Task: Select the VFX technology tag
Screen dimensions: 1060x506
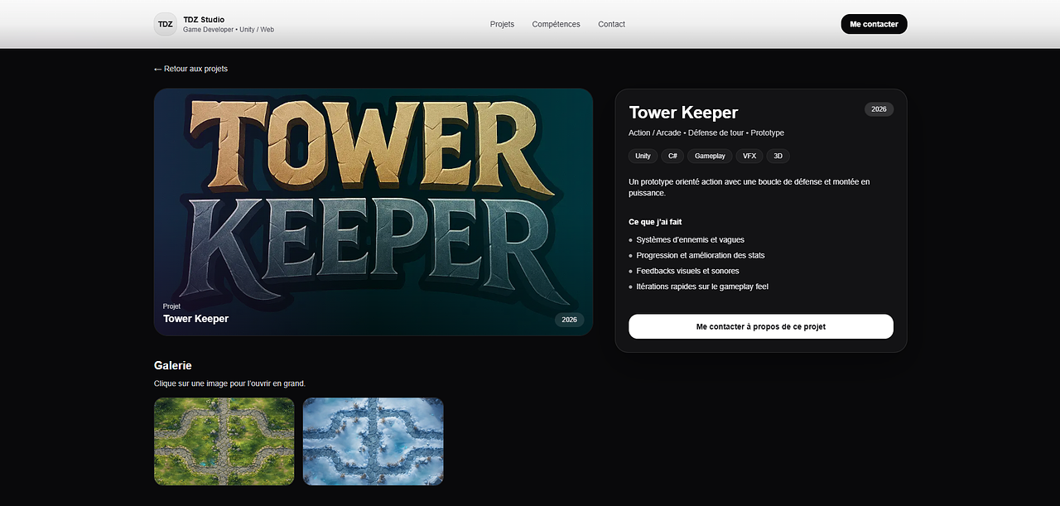Action: (x=749, y=156)
